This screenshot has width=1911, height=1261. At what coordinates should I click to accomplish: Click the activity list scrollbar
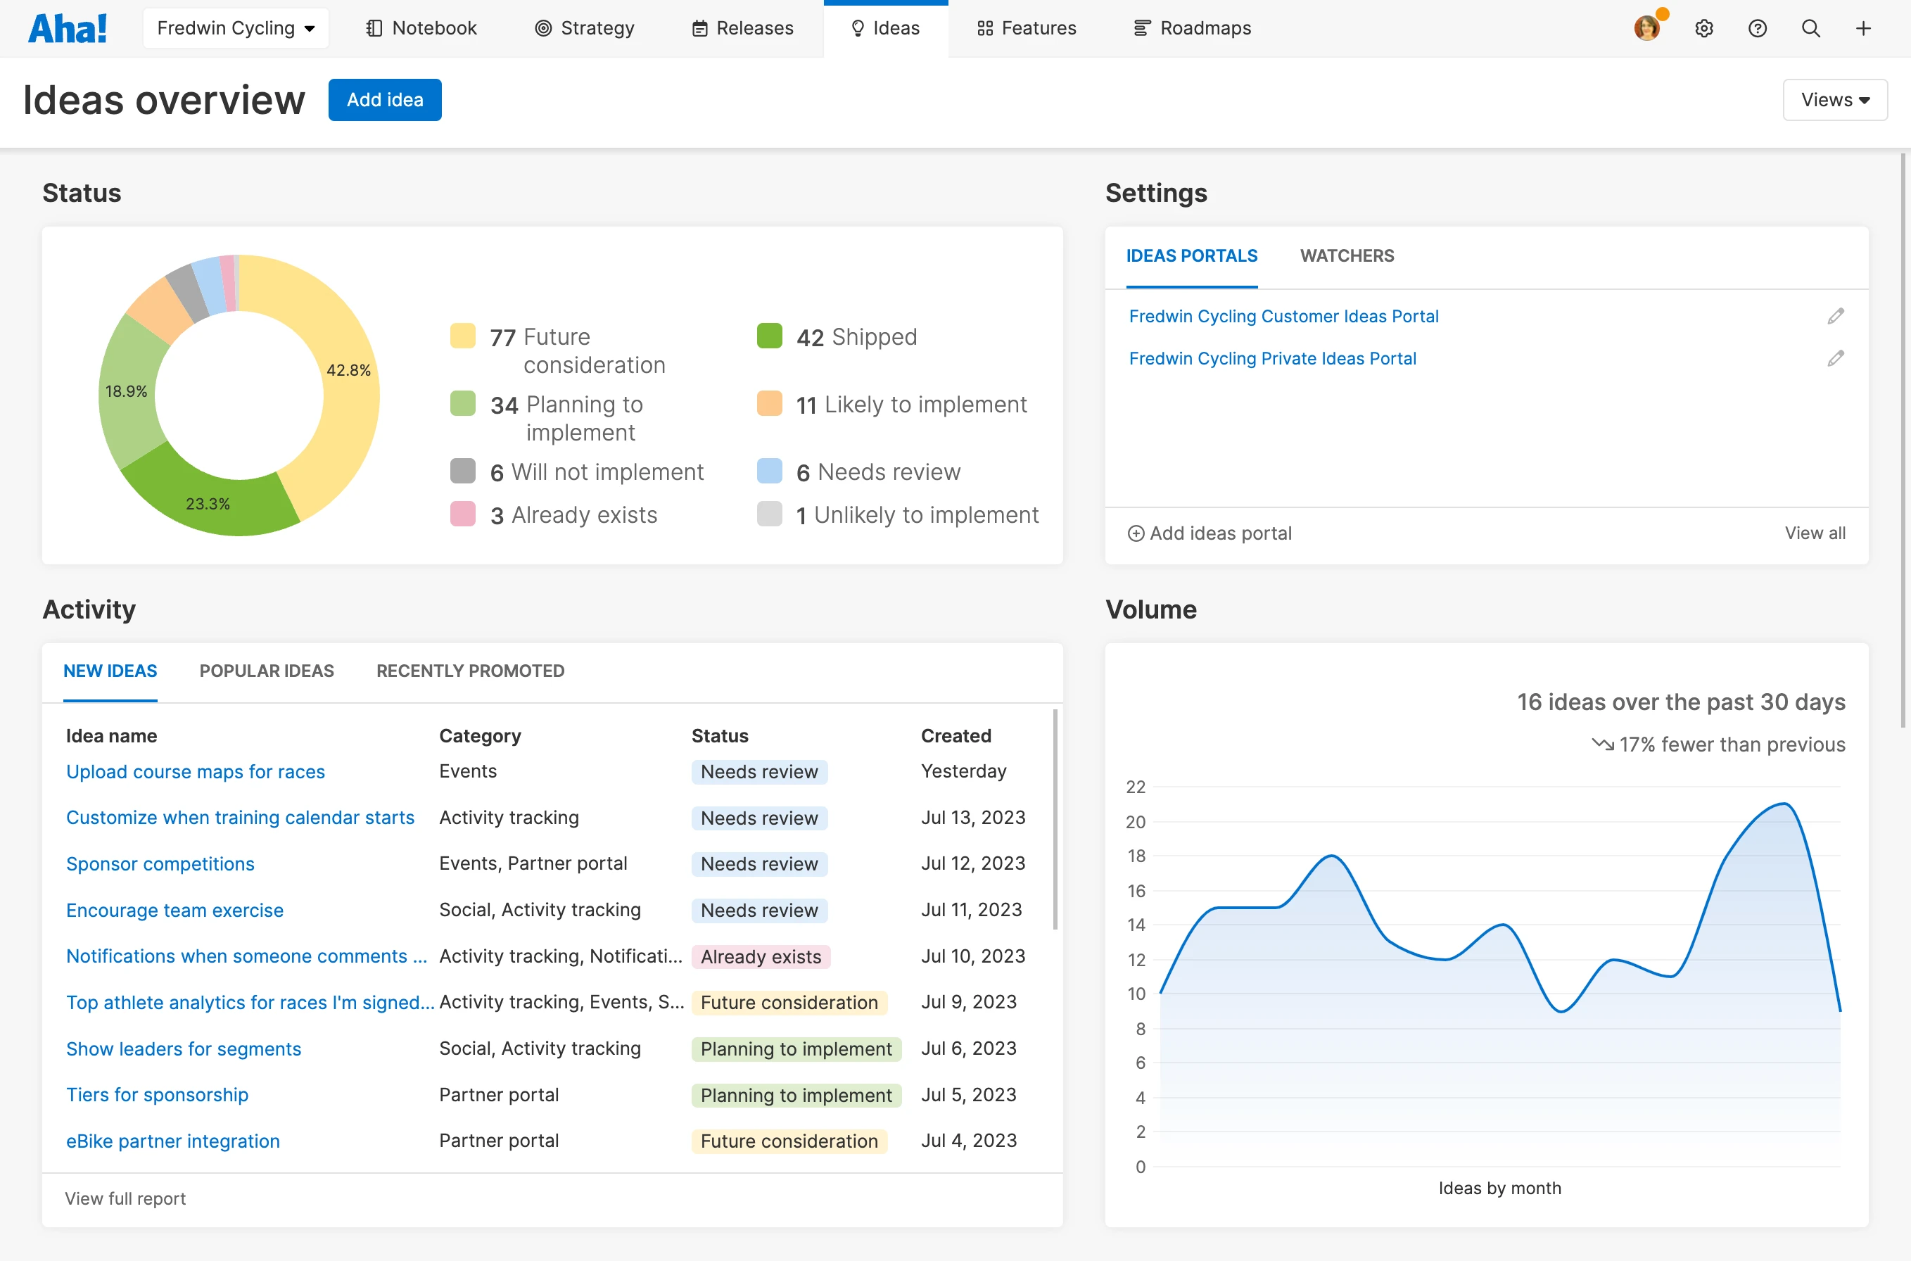1054,820
